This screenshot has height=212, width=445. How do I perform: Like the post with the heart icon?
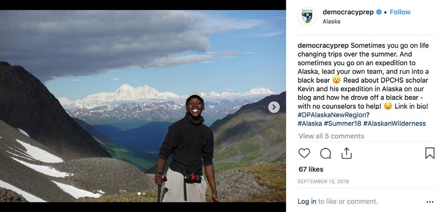coord(304,153)
